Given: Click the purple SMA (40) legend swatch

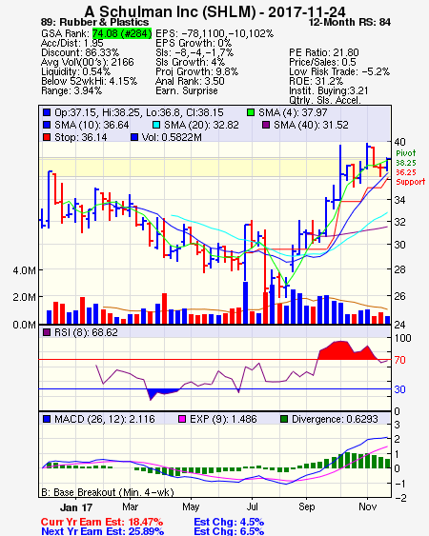Looking at the screenshot, I should tap(266, 125).
